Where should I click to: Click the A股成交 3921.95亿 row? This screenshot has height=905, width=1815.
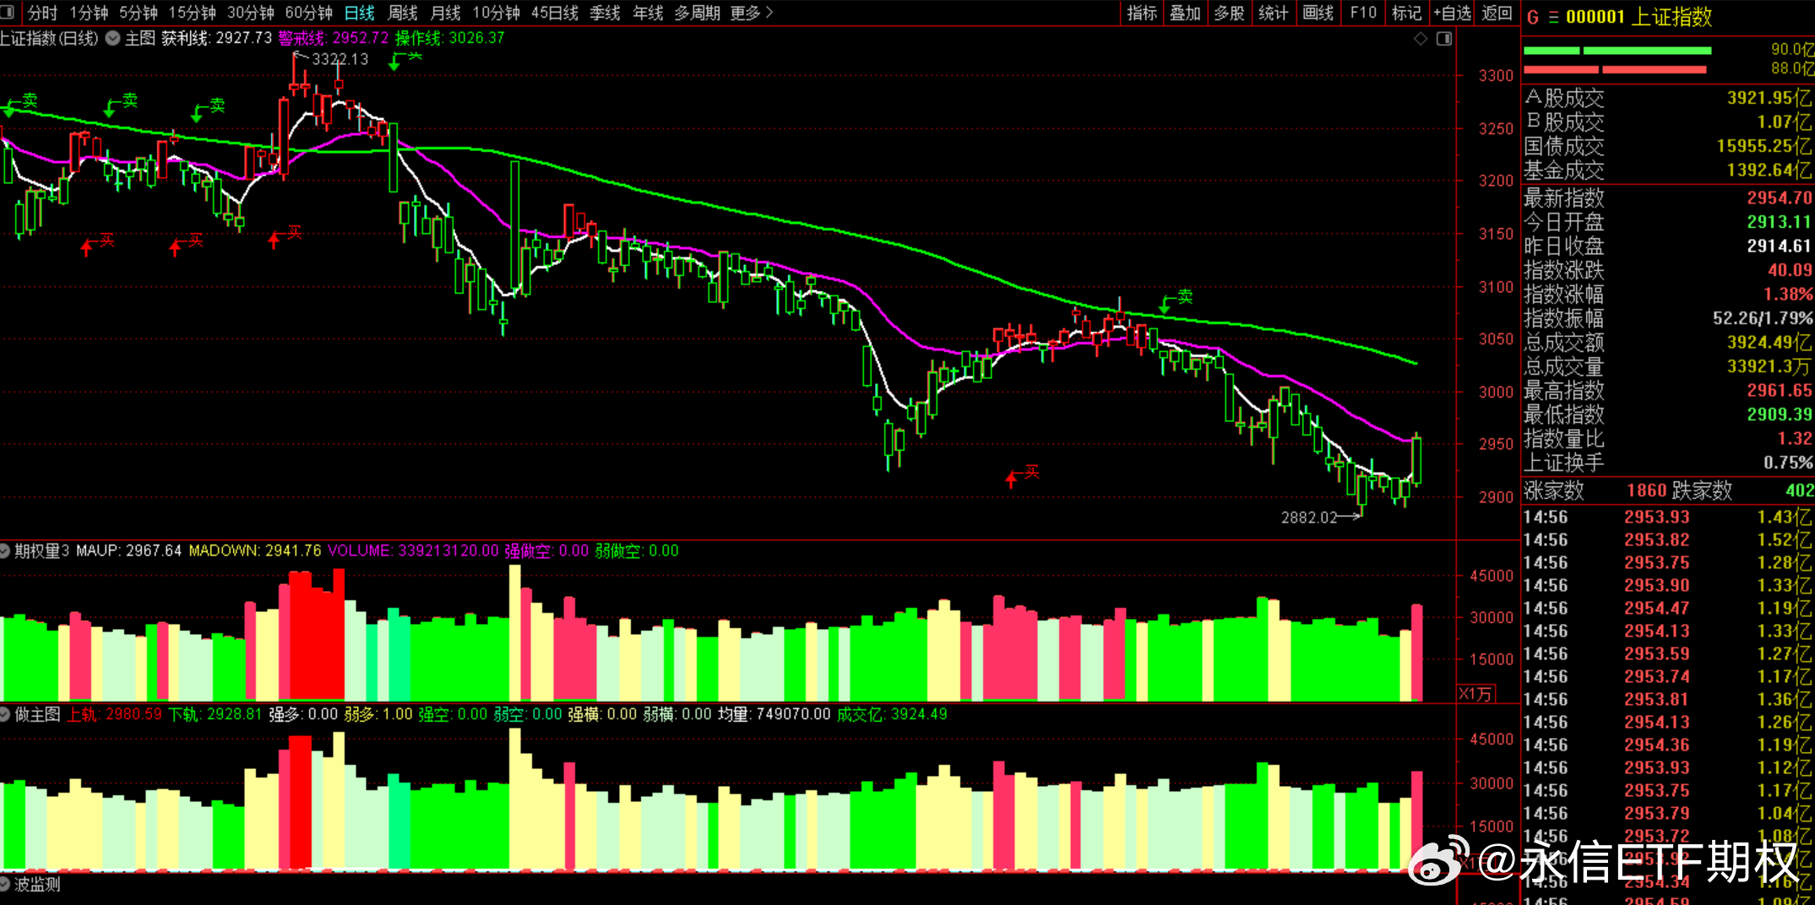tap(1668, 98)
